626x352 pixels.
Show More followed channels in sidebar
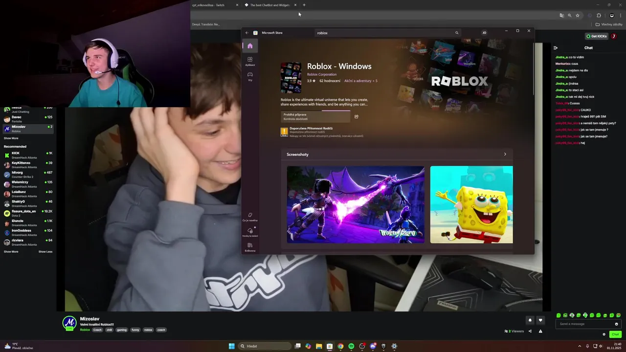point(11,138)
